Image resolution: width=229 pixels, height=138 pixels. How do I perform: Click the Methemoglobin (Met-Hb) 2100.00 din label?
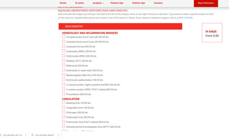pos(84,75)
